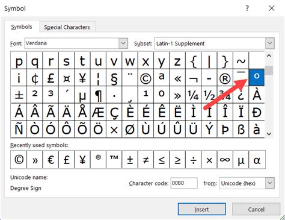Select the pilcrow ¶ paragraph symbol
This screenshot has height=220, width=285.
coord(98,95)
